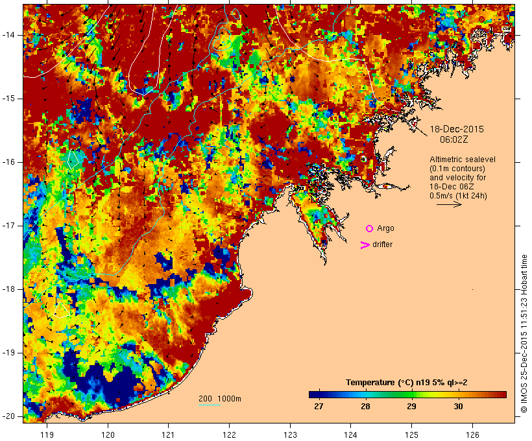The width and height of the screenshot is (532, 441).
Task: Click the temperature color bar
Action: click(407, 394)
